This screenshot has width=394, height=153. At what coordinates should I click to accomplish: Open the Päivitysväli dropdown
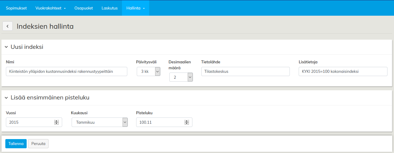pyautogui.click(x=148, y=72)
